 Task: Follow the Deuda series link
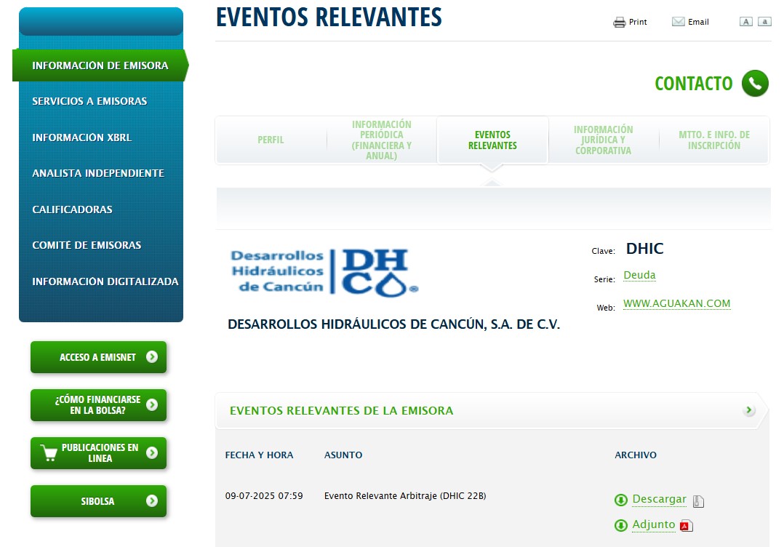click(x=639, y=275)
